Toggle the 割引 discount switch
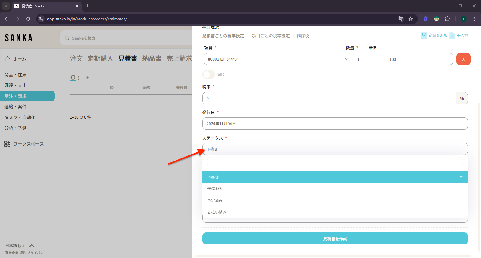481x258 pixels. pyautogui.click(x=209, y=75)
